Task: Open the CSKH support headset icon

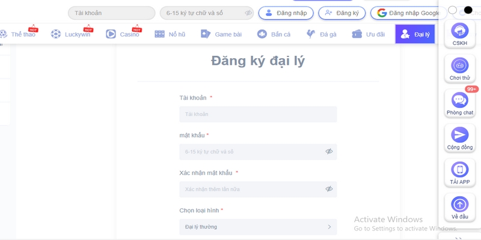Action: tap(459, 31)
